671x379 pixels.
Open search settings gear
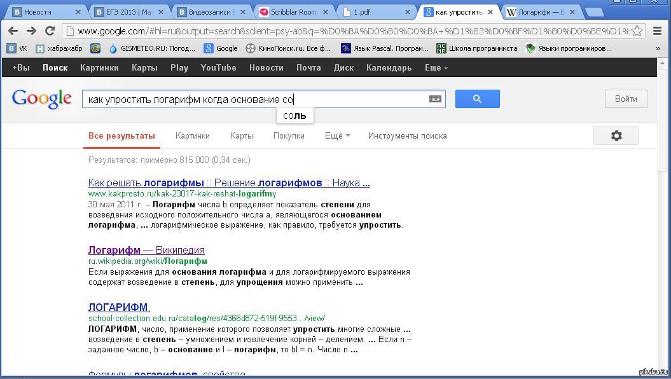[x=616, y=136]
